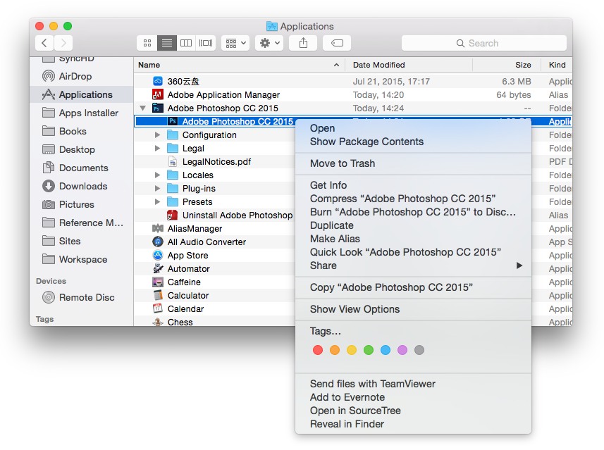Viewport: 604px width, 450px height.
Task: Choose Open from context menu
Action: (x=413, y=128)
